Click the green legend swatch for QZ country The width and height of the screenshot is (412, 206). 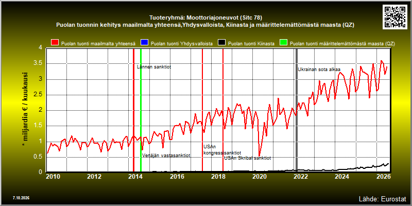point(284,43)
